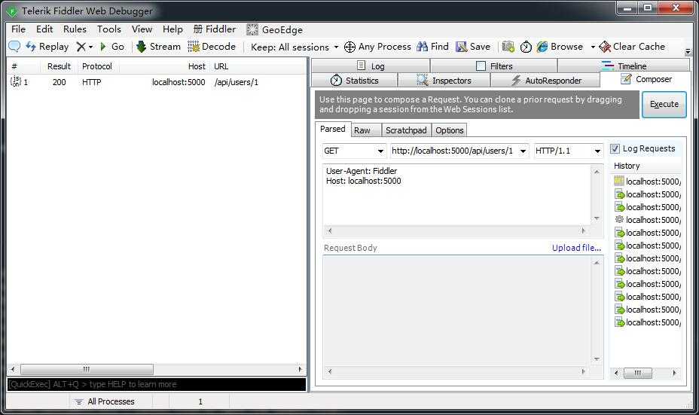Click the Find binoculars button
This screenshot has width=699, height=415.
point(433,47)
